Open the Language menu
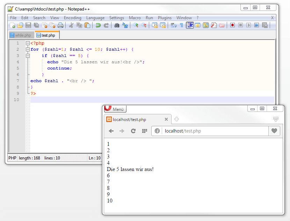 (95, 18)
